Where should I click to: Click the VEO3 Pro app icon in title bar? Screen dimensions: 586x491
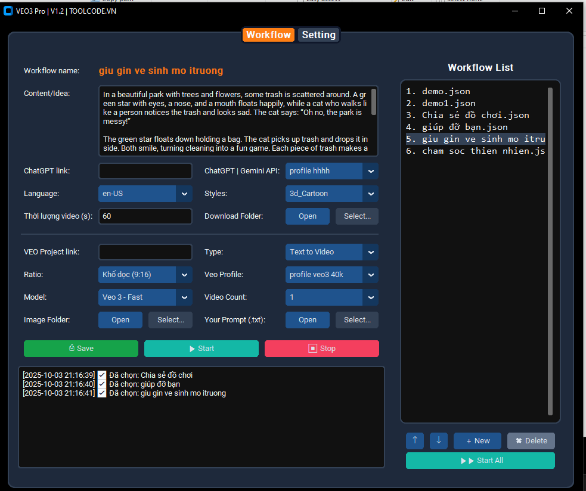(x=8, y=11)
